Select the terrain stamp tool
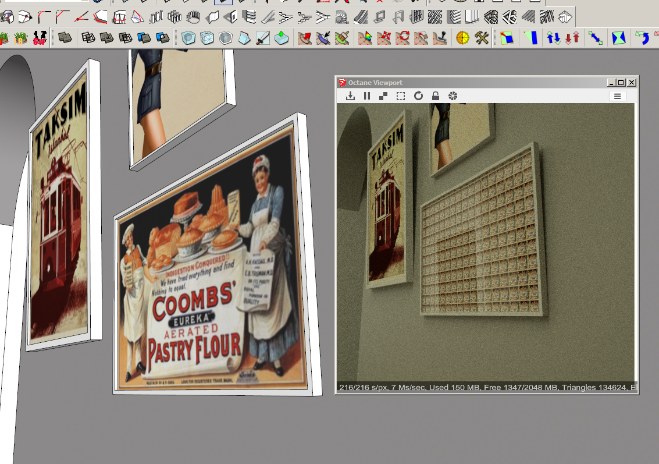 pos(439,38)
